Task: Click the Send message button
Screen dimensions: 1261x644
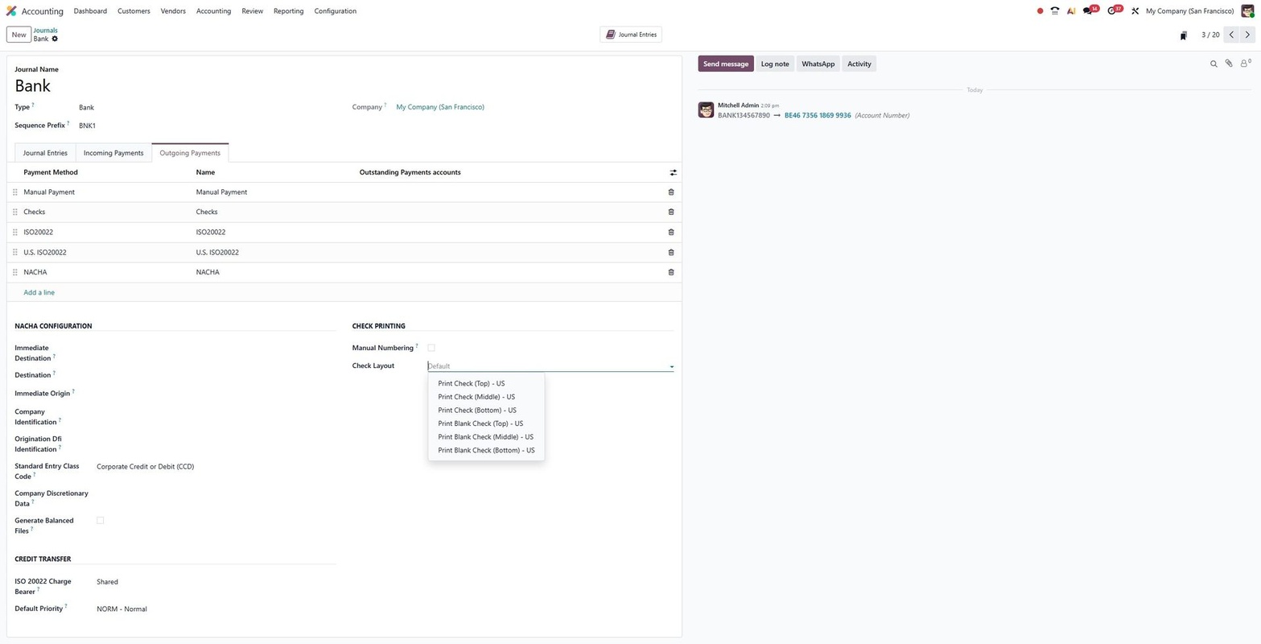Action: pyautogui.click(x=725, y=64)
